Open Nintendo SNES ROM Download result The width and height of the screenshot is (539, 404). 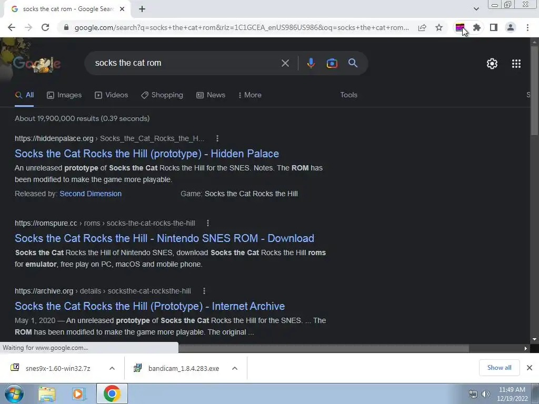[x=164, y=238]
